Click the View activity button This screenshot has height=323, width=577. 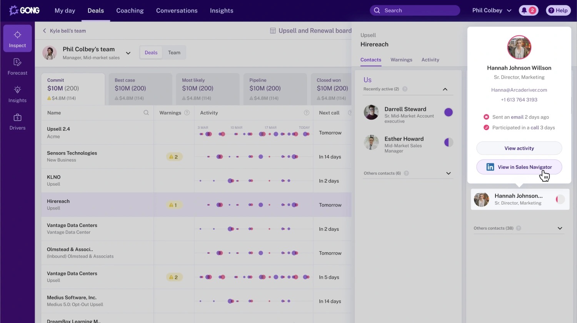(x=519, y=148)
